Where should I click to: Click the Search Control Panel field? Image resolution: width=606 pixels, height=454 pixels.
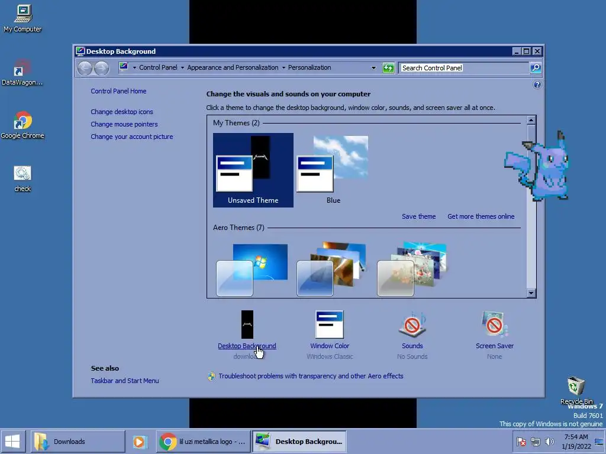(x=464, y=68)
